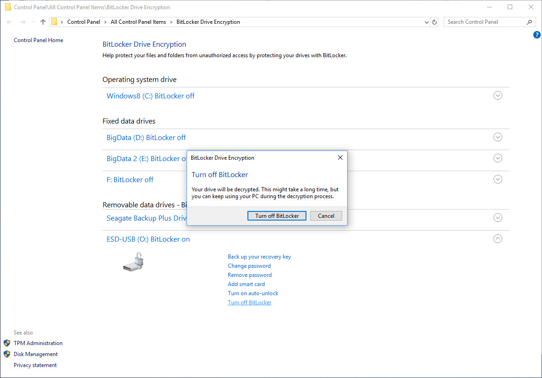Expand the Windows8 (C:) drive section
542x378 pixels.
pyautogui.click(x=498, y=96)
